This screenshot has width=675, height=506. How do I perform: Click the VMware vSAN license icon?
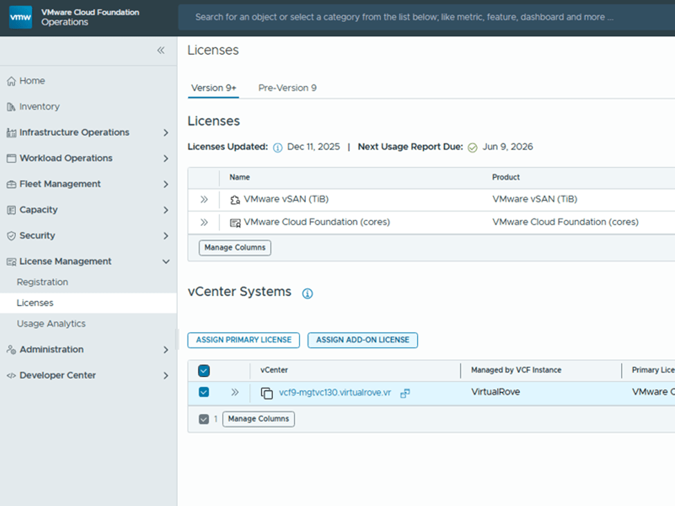click(x=235, y=200)
